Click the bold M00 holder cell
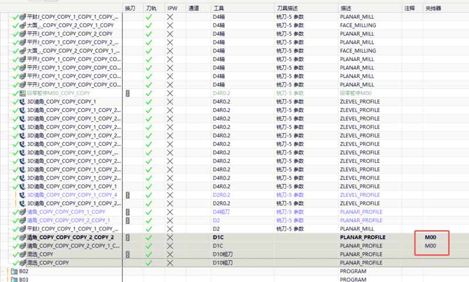The image size is (469, 282). (x=430, y=237)
